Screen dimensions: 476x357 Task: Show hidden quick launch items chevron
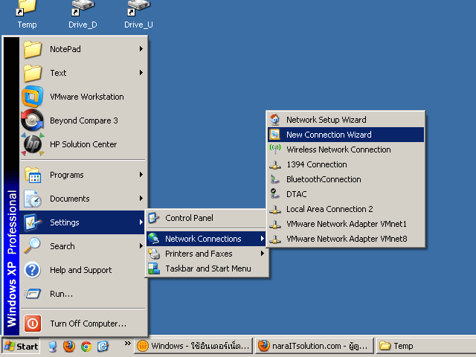tap(127, 344)
